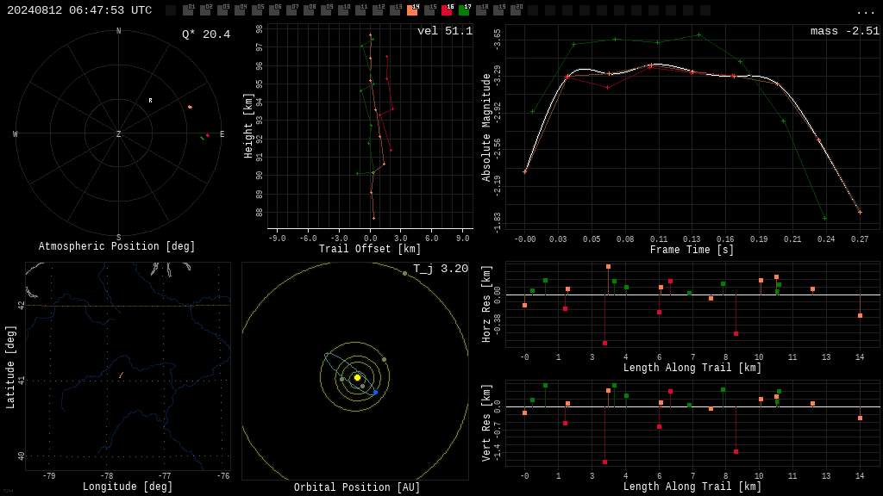883x496 pixels.
Task: Click the orange meteor marker on polar plot
Action: [x=190, y=107]
